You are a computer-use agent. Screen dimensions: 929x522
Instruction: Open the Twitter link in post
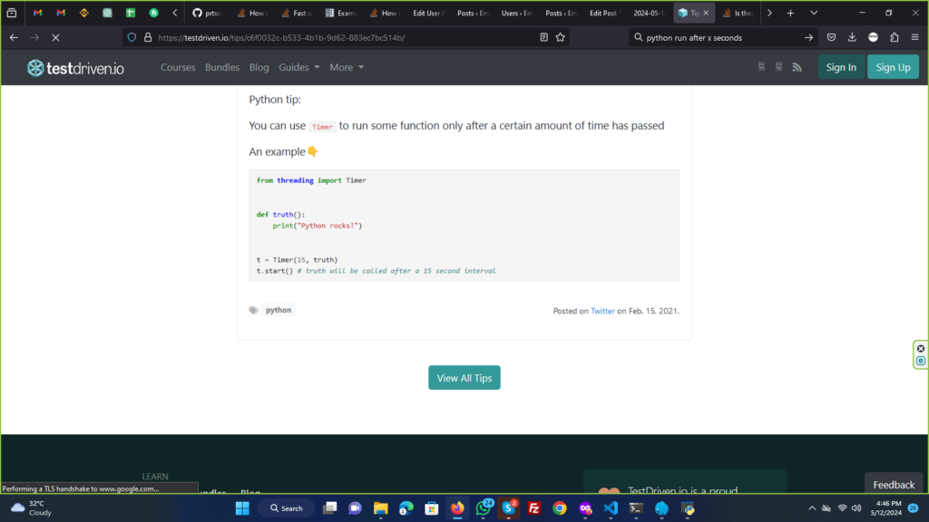602,311
